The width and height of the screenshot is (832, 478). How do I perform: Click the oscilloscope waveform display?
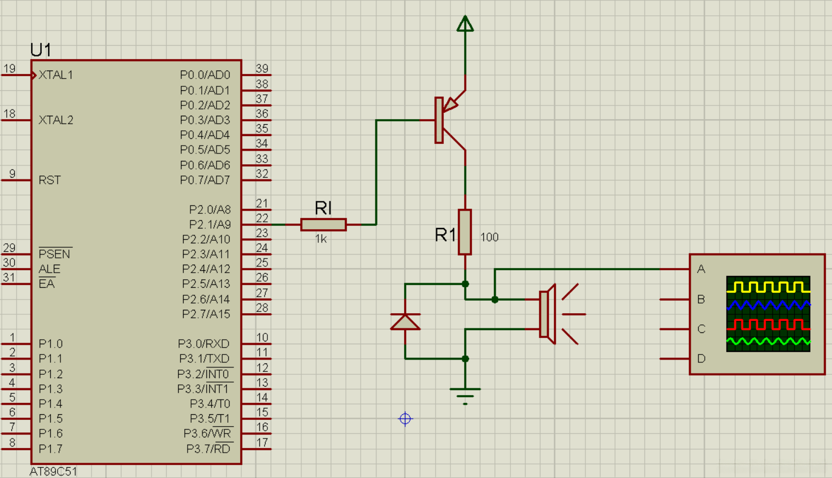point(768,314)
